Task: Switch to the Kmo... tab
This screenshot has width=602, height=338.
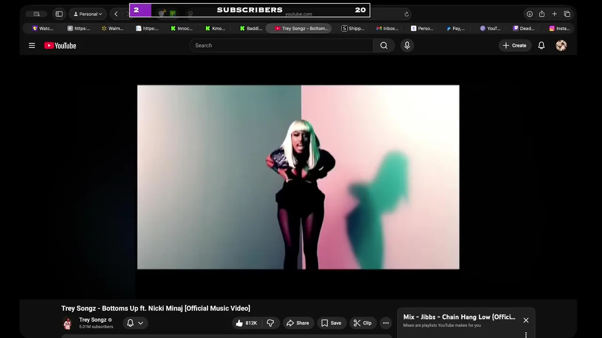Action: coord(215,29)
